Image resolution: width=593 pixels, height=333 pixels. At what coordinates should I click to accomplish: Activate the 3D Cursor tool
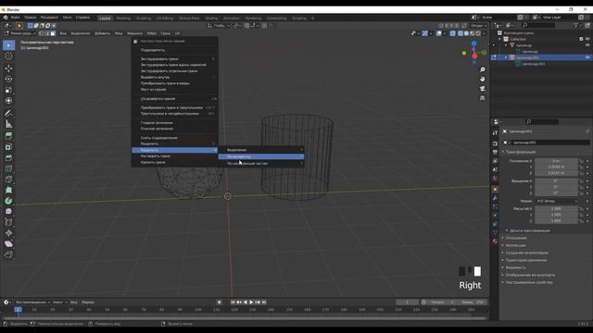(8, 55)
